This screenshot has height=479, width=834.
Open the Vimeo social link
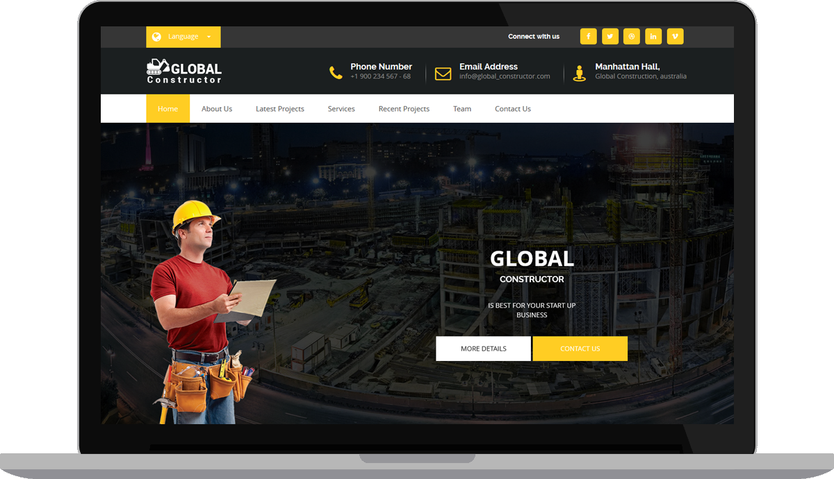pos(675,36)
